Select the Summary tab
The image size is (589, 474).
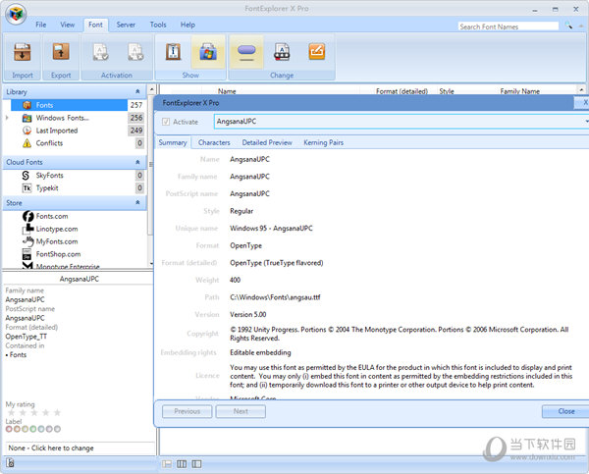[173, 142]
